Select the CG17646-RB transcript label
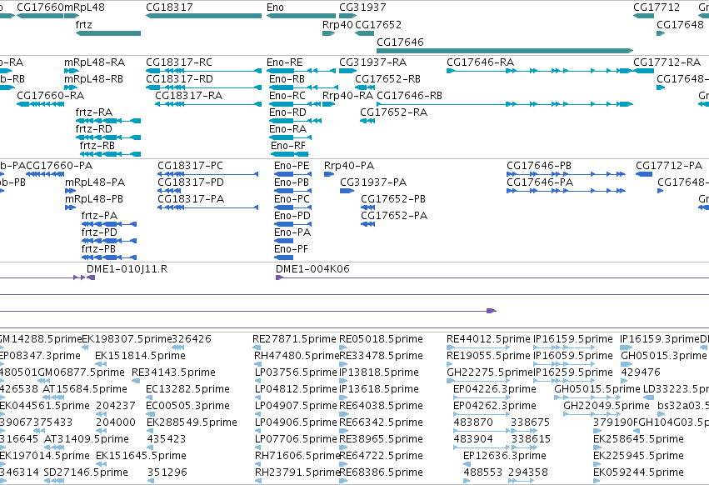The height and width of the screenshot is (485, 709). (409, 96)
